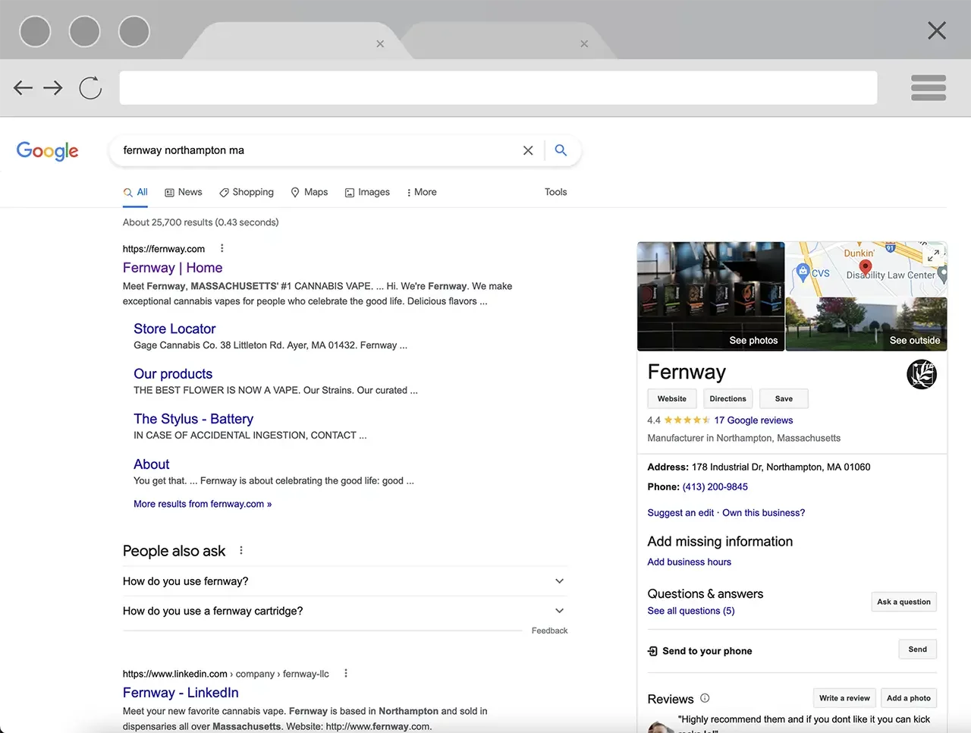Screen dimensions: 971x733
Task: Open the About sitelink
Action: [x=152, y=464]
